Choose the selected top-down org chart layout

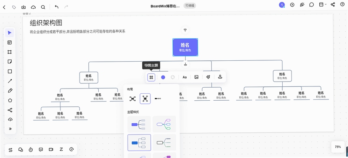(x=145, y=99)
